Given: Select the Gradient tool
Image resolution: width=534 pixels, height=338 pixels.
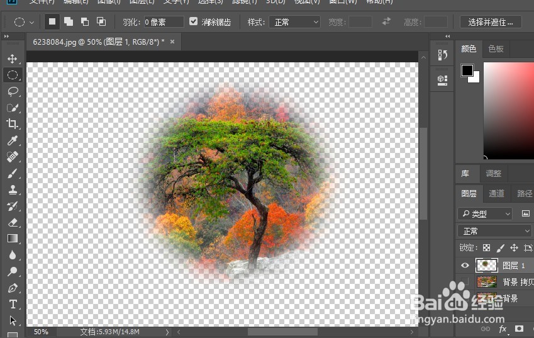Looking at the screenshot, I should pos(13,239).
